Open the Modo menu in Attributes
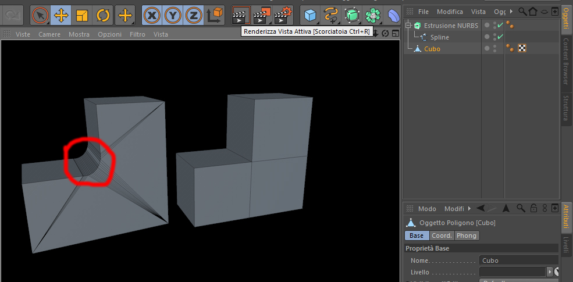The width and height of the screenshot is (573, 282). point(427,209)
